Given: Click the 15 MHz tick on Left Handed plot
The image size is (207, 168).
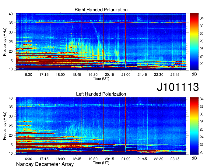Looking at the screenshot, I should (11, 145).
